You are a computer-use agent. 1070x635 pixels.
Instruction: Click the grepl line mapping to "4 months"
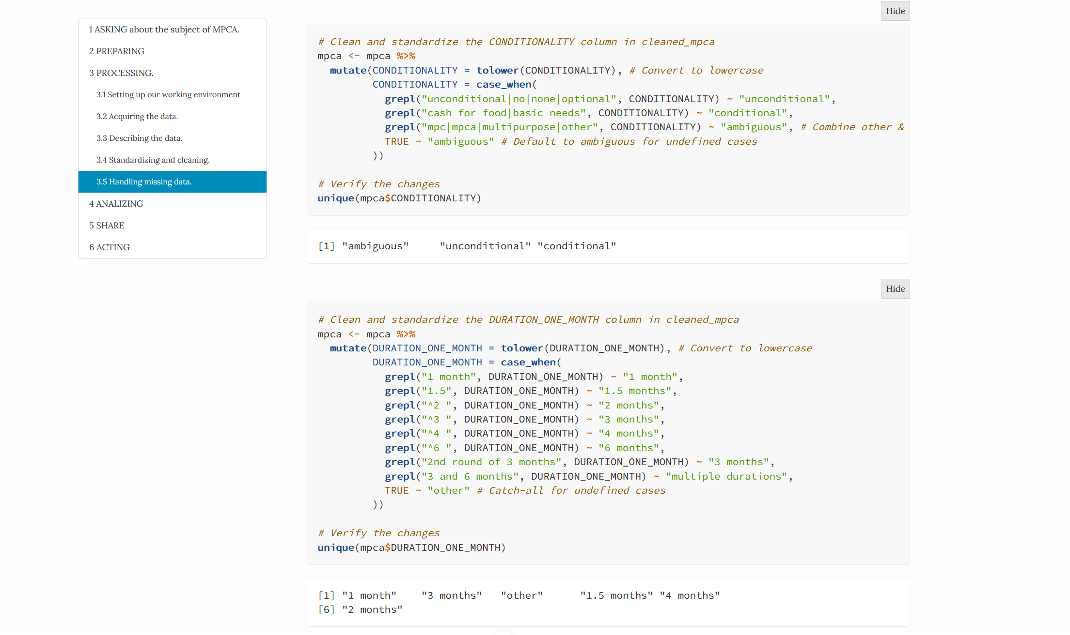click(x=525, y=434)
